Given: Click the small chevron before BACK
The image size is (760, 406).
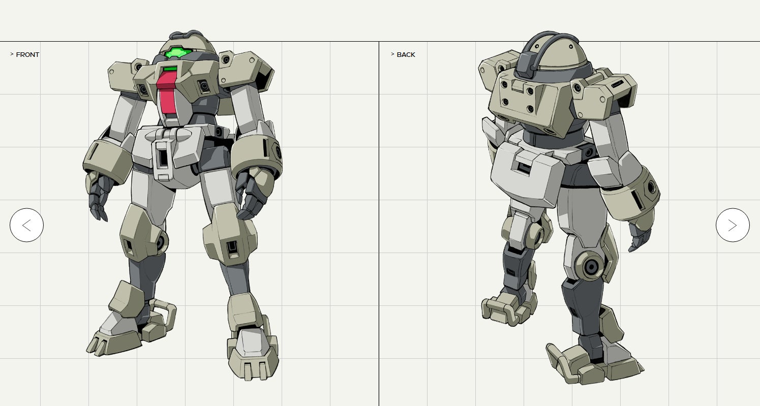Looking at the screenshot, I should click(x=392, y=54).
